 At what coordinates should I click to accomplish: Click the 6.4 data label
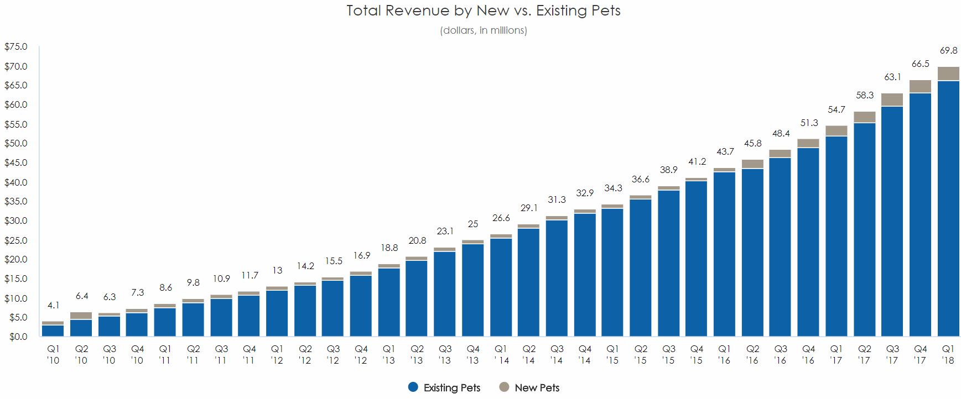pyautogui.click(x=82, y=296)
